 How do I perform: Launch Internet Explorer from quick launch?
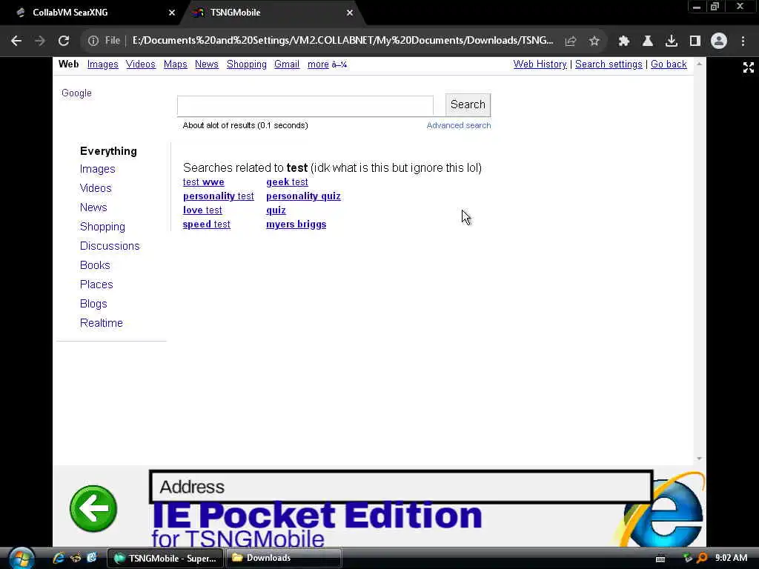point(59,558)
